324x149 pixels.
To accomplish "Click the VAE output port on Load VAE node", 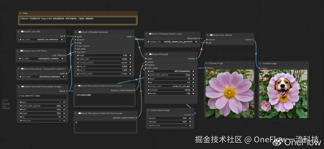I will (65, 36).
